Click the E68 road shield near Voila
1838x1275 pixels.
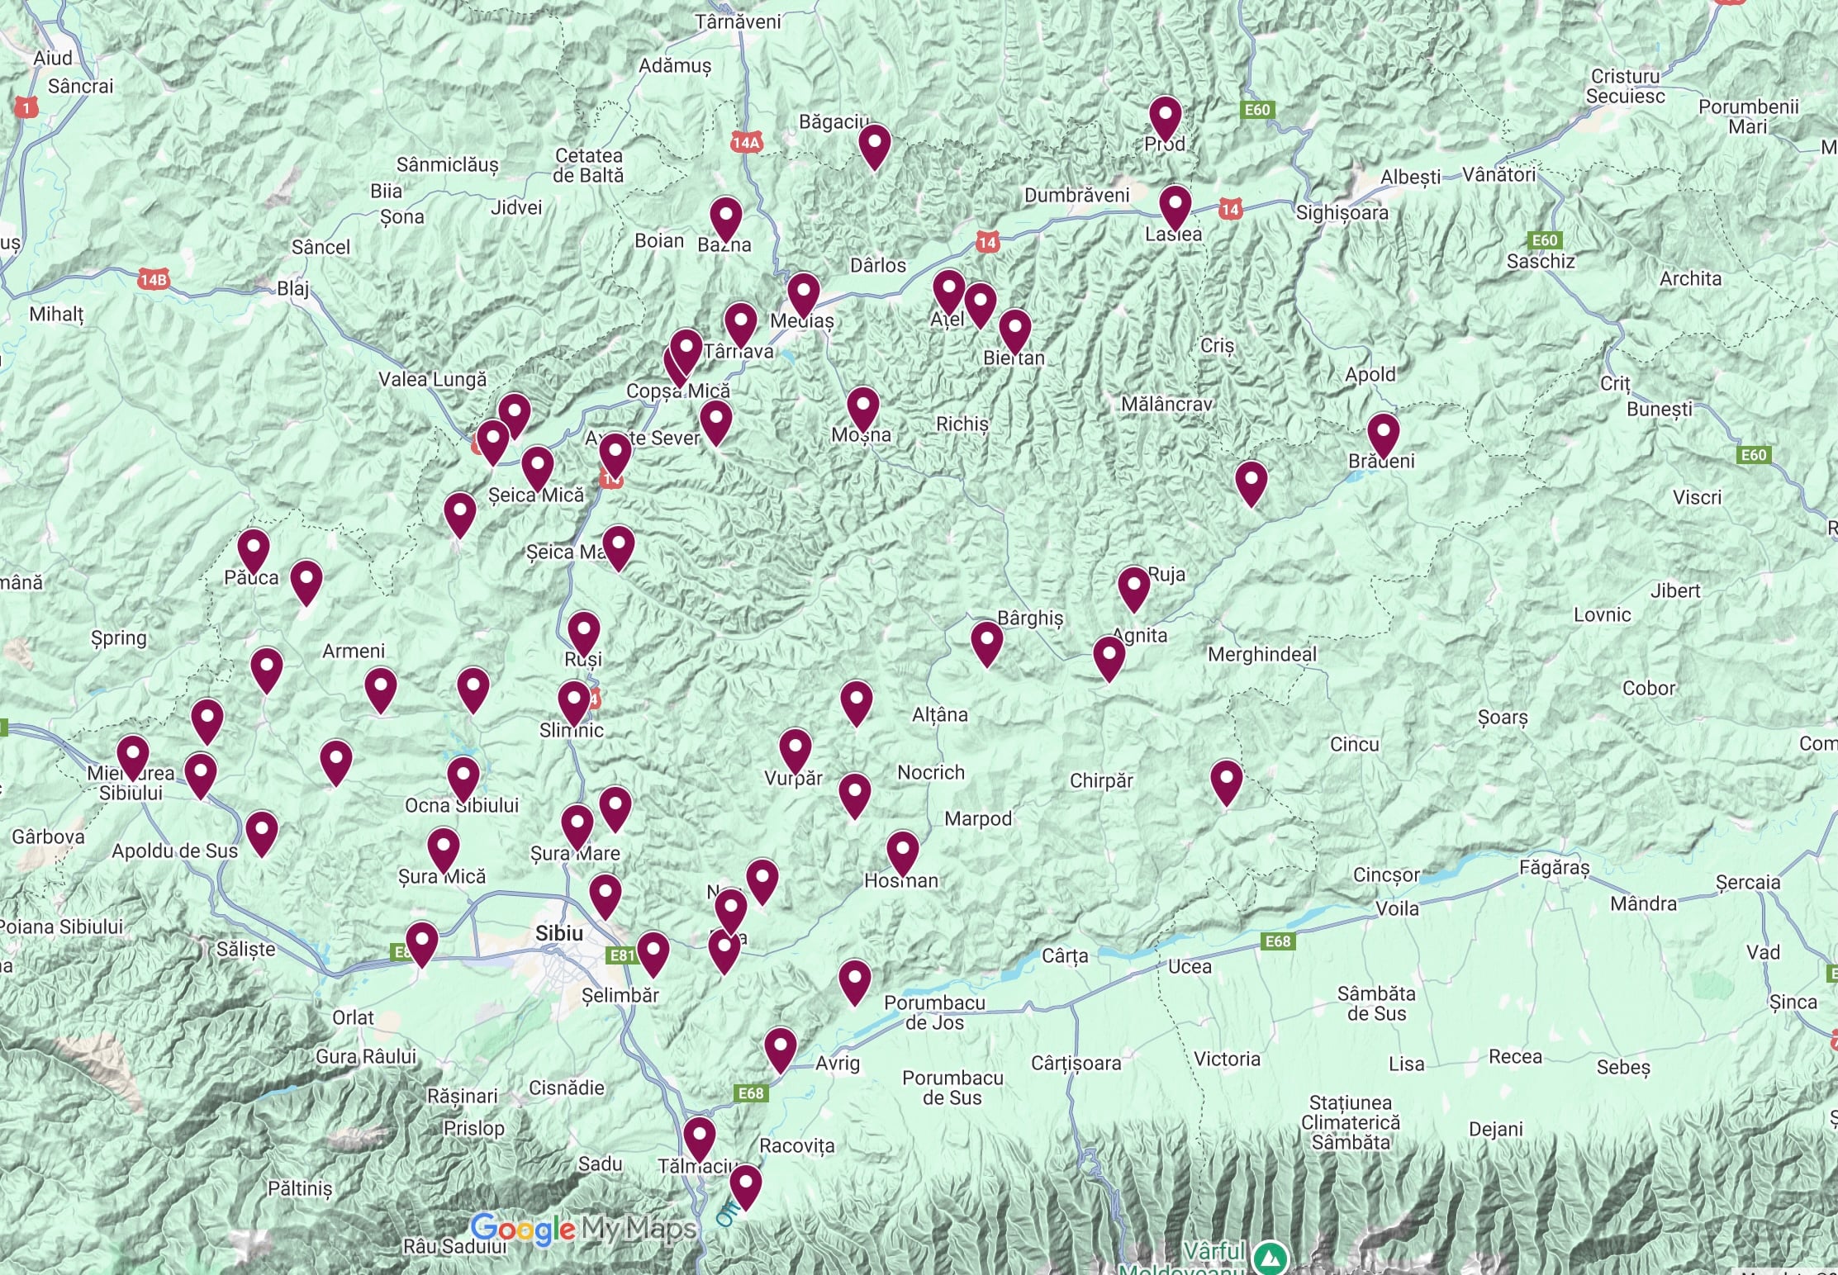(1277, 941)
